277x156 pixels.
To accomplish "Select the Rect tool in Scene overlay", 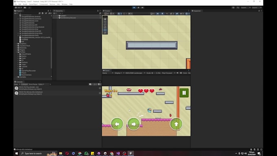I will [105, 30].
